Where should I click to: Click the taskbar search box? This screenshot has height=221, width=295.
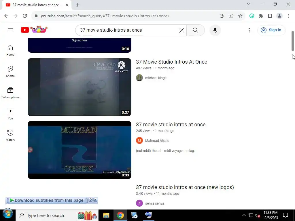pos(57,215)
